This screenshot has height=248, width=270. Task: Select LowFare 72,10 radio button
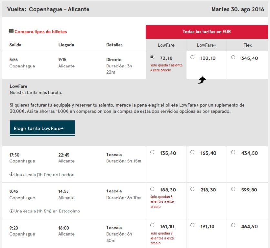tap(152, 57)
